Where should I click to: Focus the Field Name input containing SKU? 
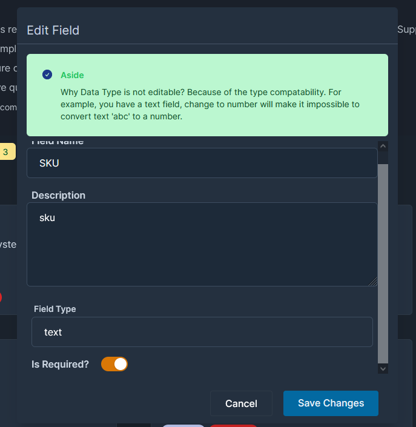pos(202,163)
